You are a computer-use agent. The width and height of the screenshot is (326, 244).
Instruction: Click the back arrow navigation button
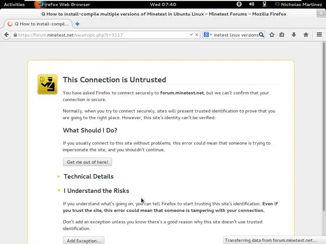tap(6, 35)
